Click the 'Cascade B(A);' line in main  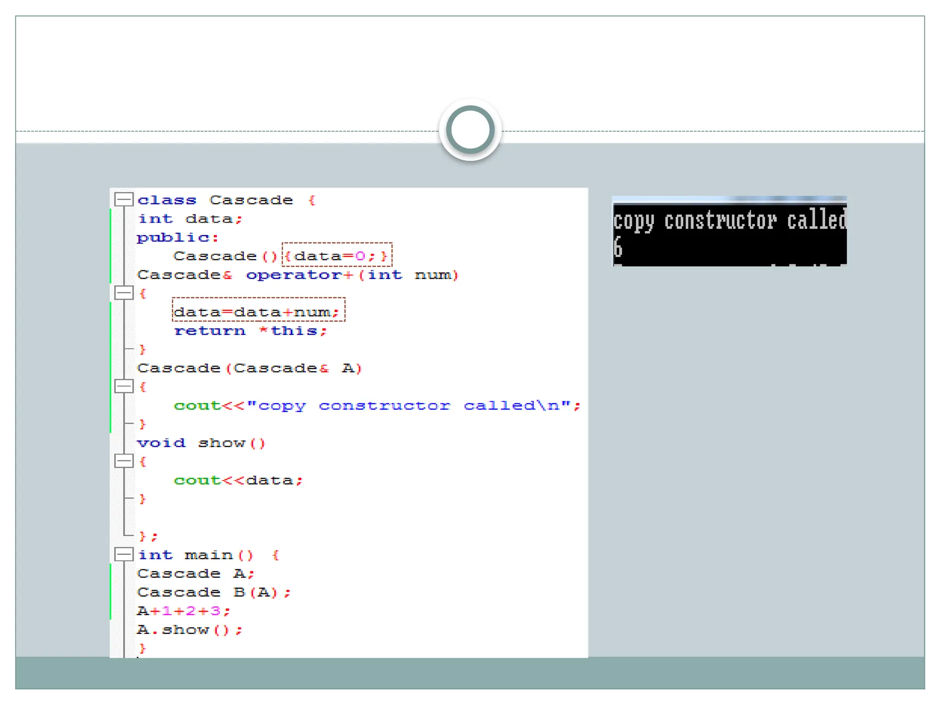(214, 593)
